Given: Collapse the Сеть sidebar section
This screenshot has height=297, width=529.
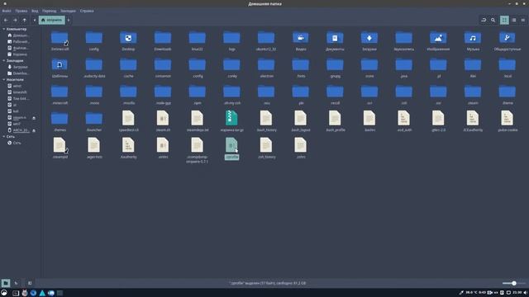Looking at the screenshot, I should tap(3, 137).
